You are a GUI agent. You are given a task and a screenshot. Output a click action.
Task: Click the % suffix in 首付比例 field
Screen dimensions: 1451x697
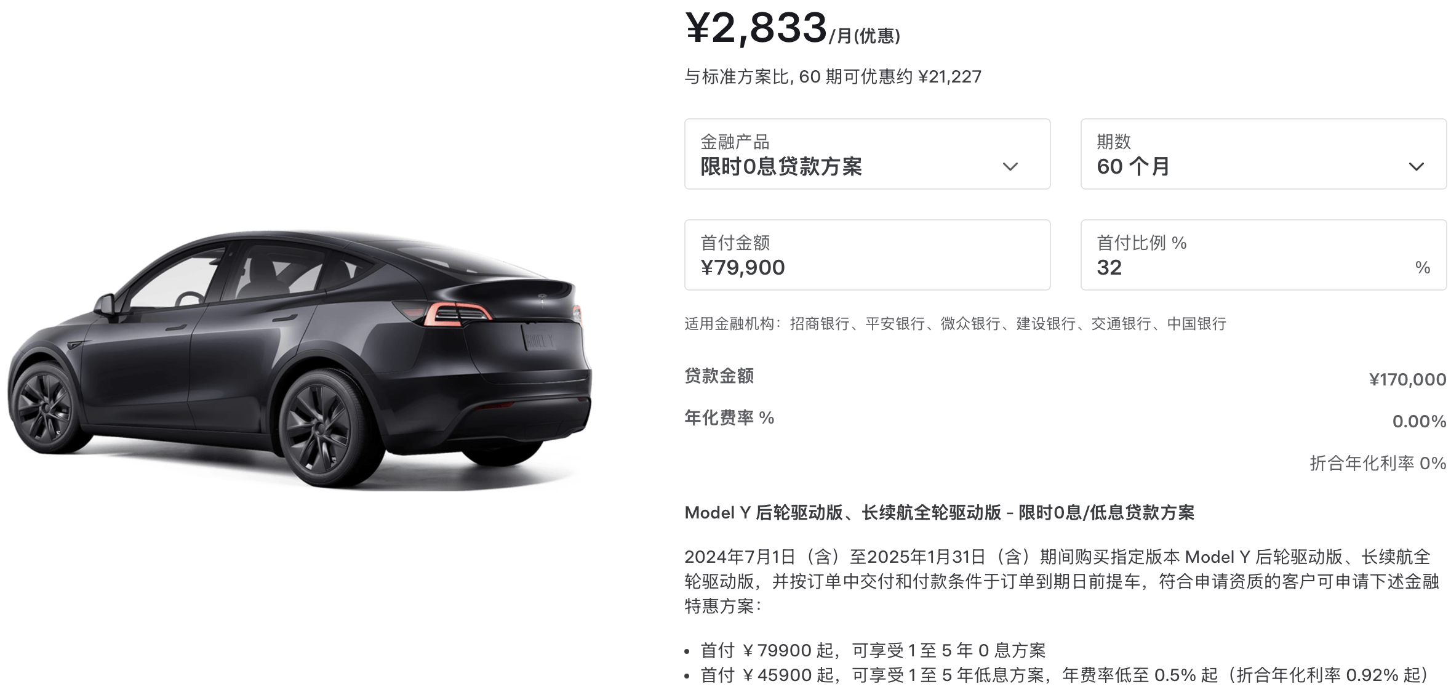(1422, 267)
